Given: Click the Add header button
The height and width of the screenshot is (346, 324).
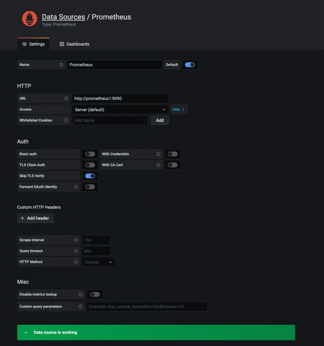Looking at the screenshot, I should click(35, 218).
